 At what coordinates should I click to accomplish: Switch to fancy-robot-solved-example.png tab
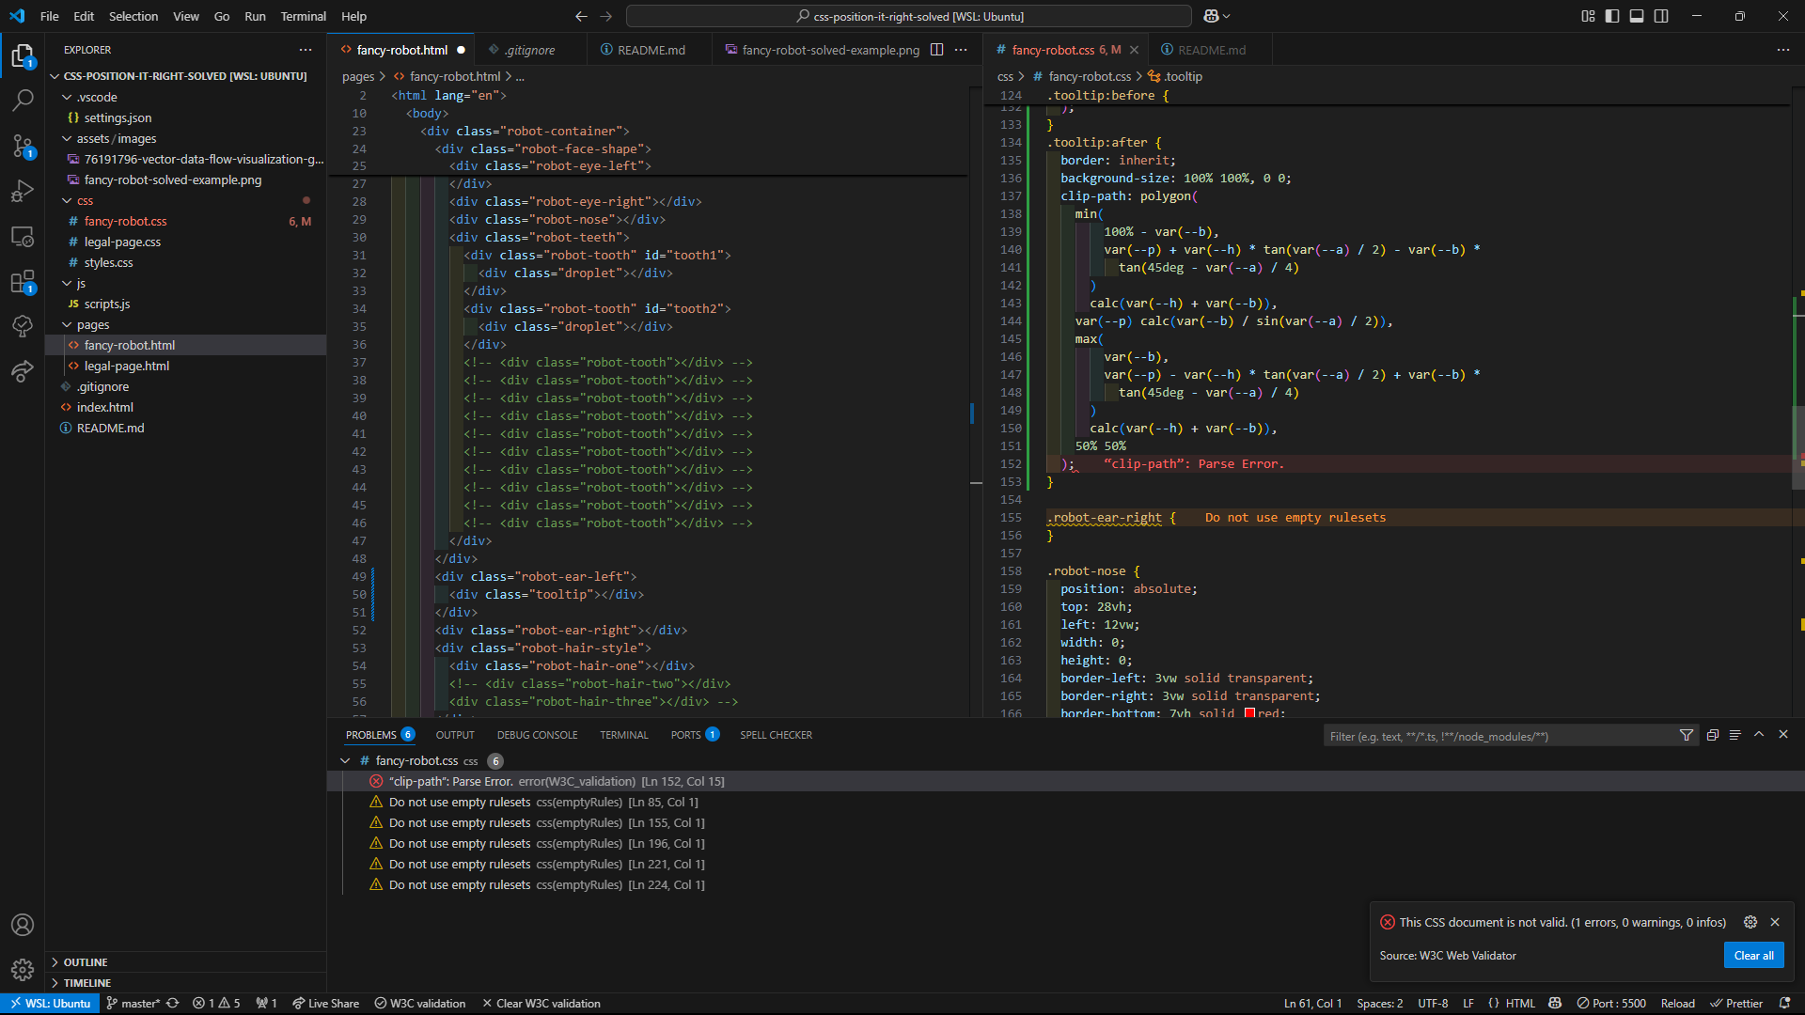click(x=829, y=50)
